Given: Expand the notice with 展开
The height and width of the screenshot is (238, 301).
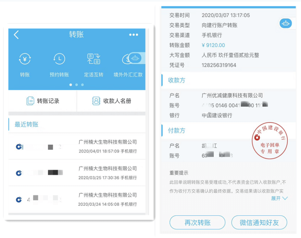Looking at the screenshot, I should pyautogui.click(x=279, y=198).
